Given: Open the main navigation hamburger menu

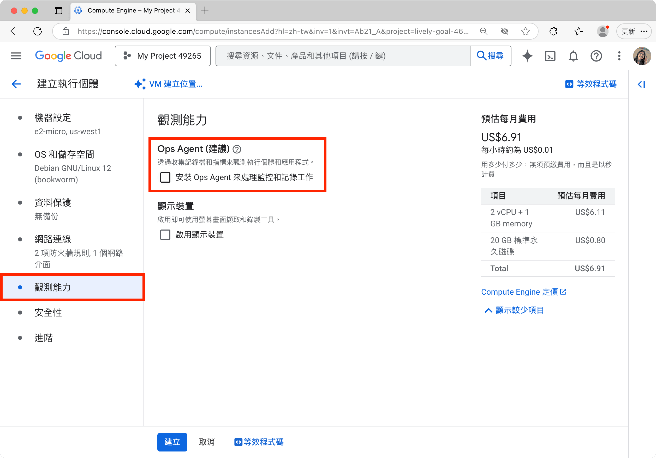Looking at the screenshot, I should [x=16, y=55].
